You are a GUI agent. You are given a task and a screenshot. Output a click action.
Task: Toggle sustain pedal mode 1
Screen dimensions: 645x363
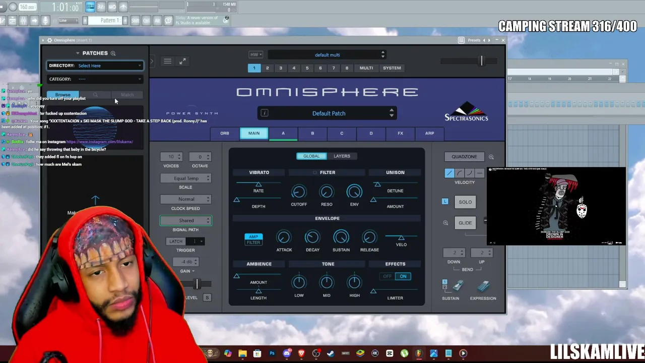[x=444, y=282]
